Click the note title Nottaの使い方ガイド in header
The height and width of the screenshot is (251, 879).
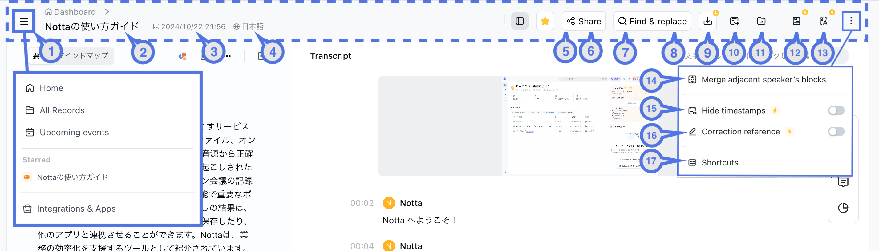tap(92, 26)
